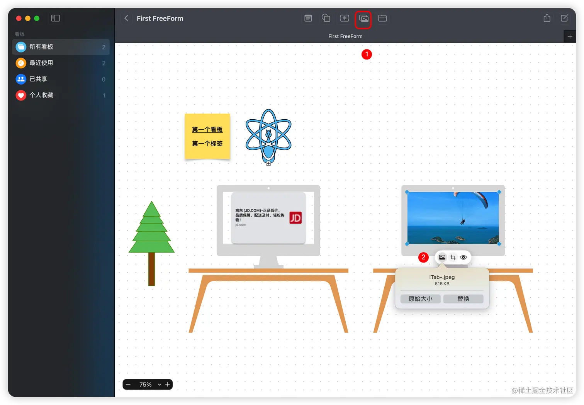Open the 个人收藏 sidebar category

[61, 95]
